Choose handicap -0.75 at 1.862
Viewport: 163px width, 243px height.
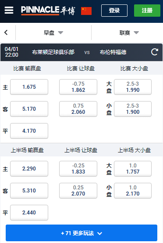pyautogui.click(x=78, y=87)
